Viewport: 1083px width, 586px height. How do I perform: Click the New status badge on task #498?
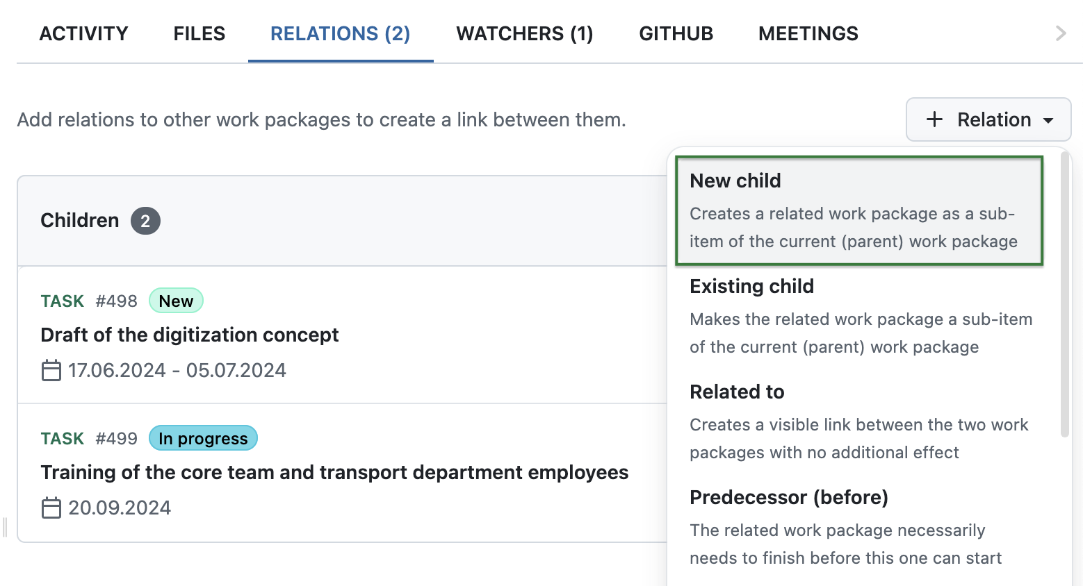176,300
